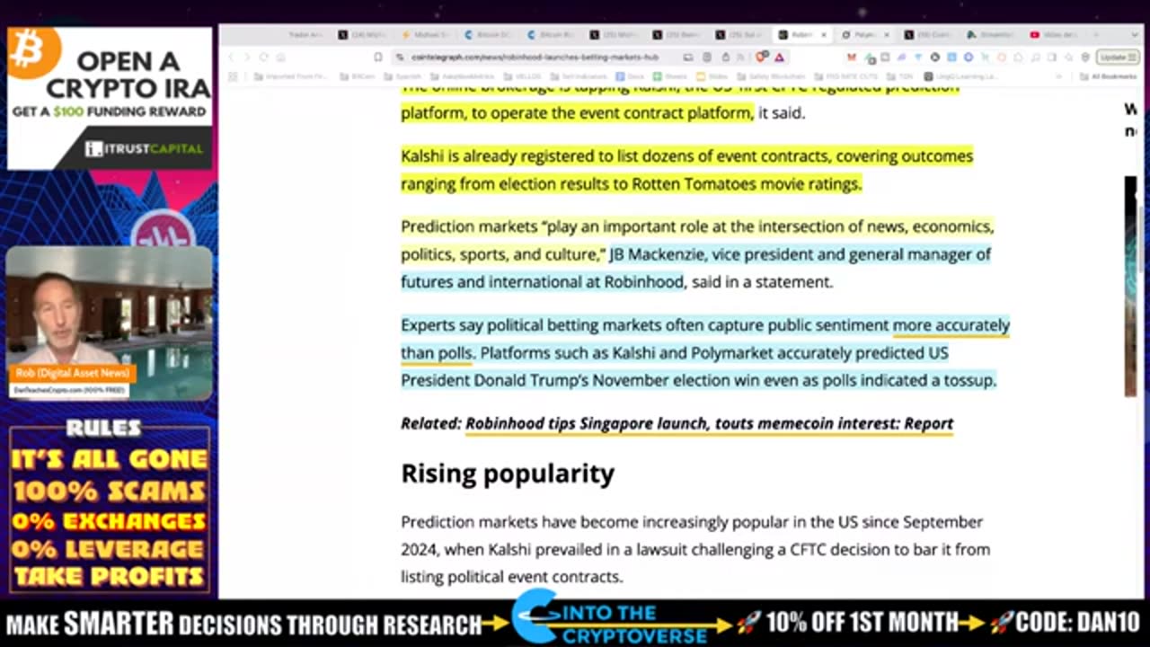Switch to the first Bitcoin tab

click(x=486, y=35)
